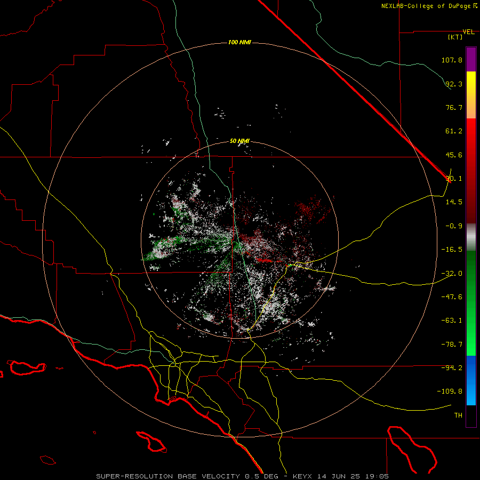
Task: Click the VEL legend title
Action: [469, 32]
